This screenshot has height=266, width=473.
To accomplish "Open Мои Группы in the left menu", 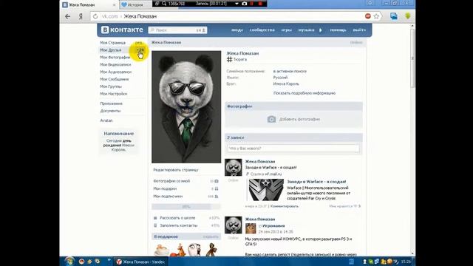I will pyautogui.click(x=111, y=86).
